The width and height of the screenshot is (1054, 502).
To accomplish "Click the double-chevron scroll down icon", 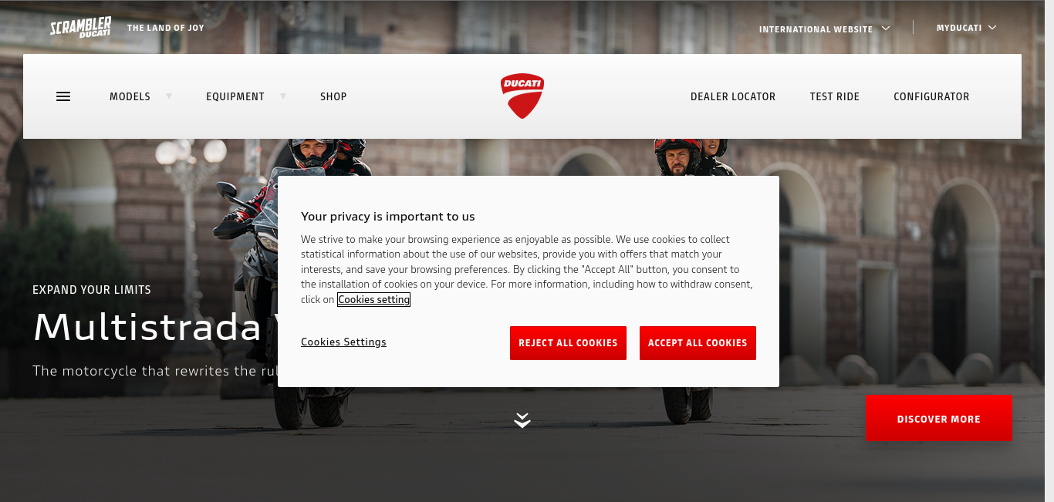I will click(522, 420).
